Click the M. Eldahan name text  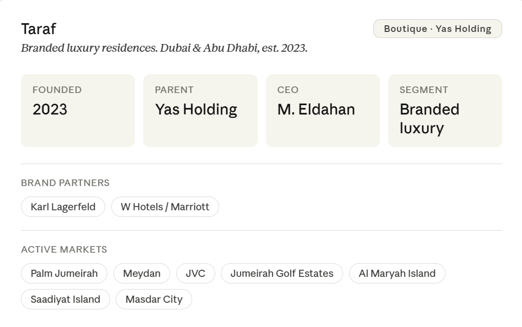pyautogui.click(x=316, y=110)
